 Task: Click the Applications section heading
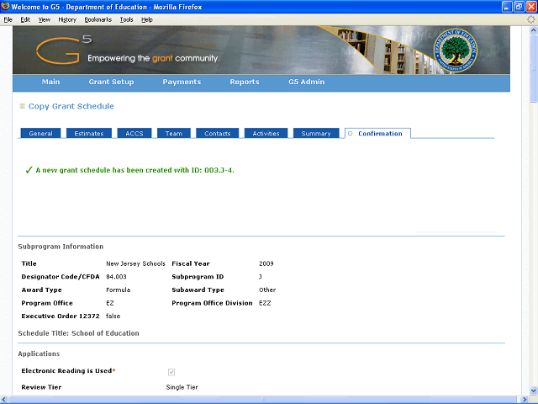[x=39, y=353]
